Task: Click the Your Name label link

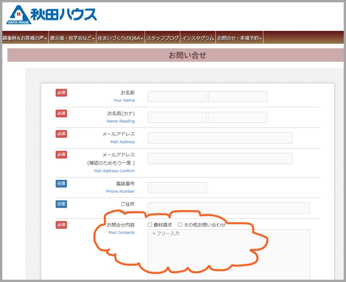Action: (124, 100)
